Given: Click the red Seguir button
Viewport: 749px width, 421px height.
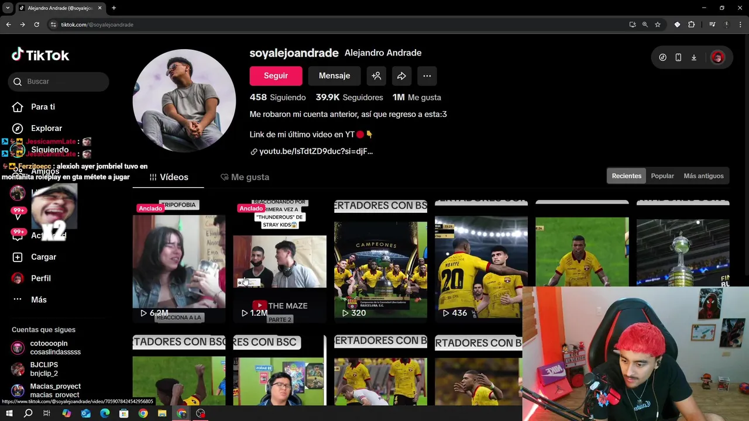Looking at the screenshot, I should pos(276,75).
